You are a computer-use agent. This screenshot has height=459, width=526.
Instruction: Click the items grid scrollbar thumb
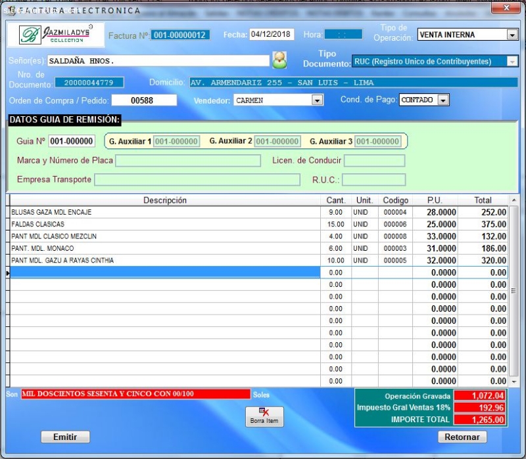coord(514,290)
